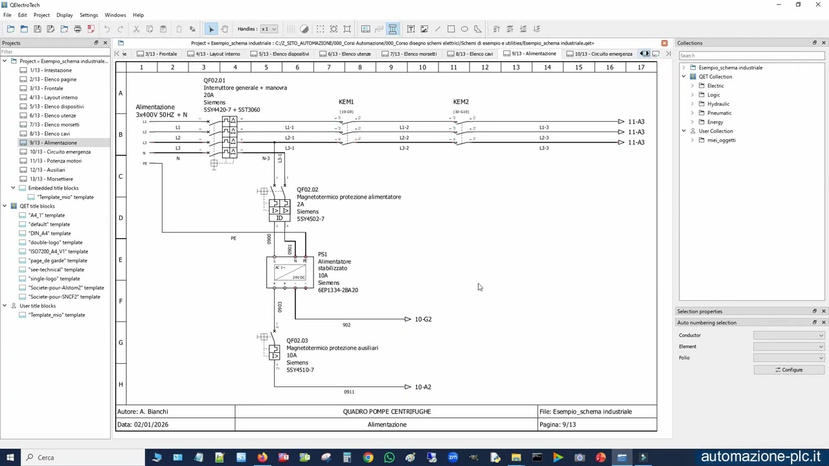The width and height of the screenshot is (829, 466).
Task: Float the Collections panel
Action: [x=814, y=43]
